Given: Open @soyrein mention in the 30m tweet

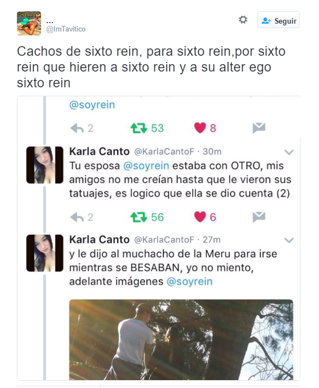Looking at the screenshot, I should [146, 166].
